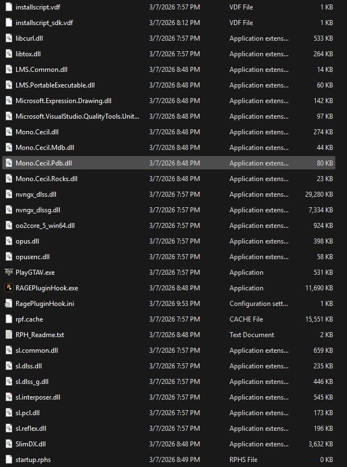Click the sl.dlss.dll file icon
347x467 pixels.
coord(9,366)
